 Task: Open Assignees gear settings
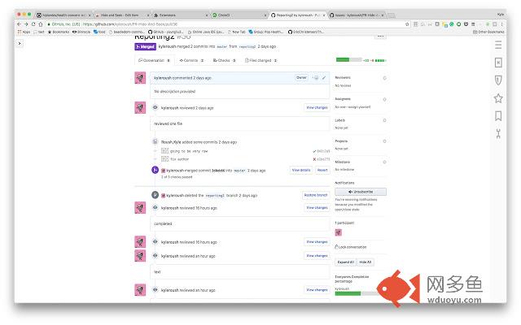[x=384, y=99]
